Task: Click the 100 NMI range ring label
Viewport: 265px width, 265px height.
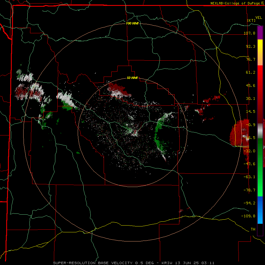Action: tap(132, 23)
